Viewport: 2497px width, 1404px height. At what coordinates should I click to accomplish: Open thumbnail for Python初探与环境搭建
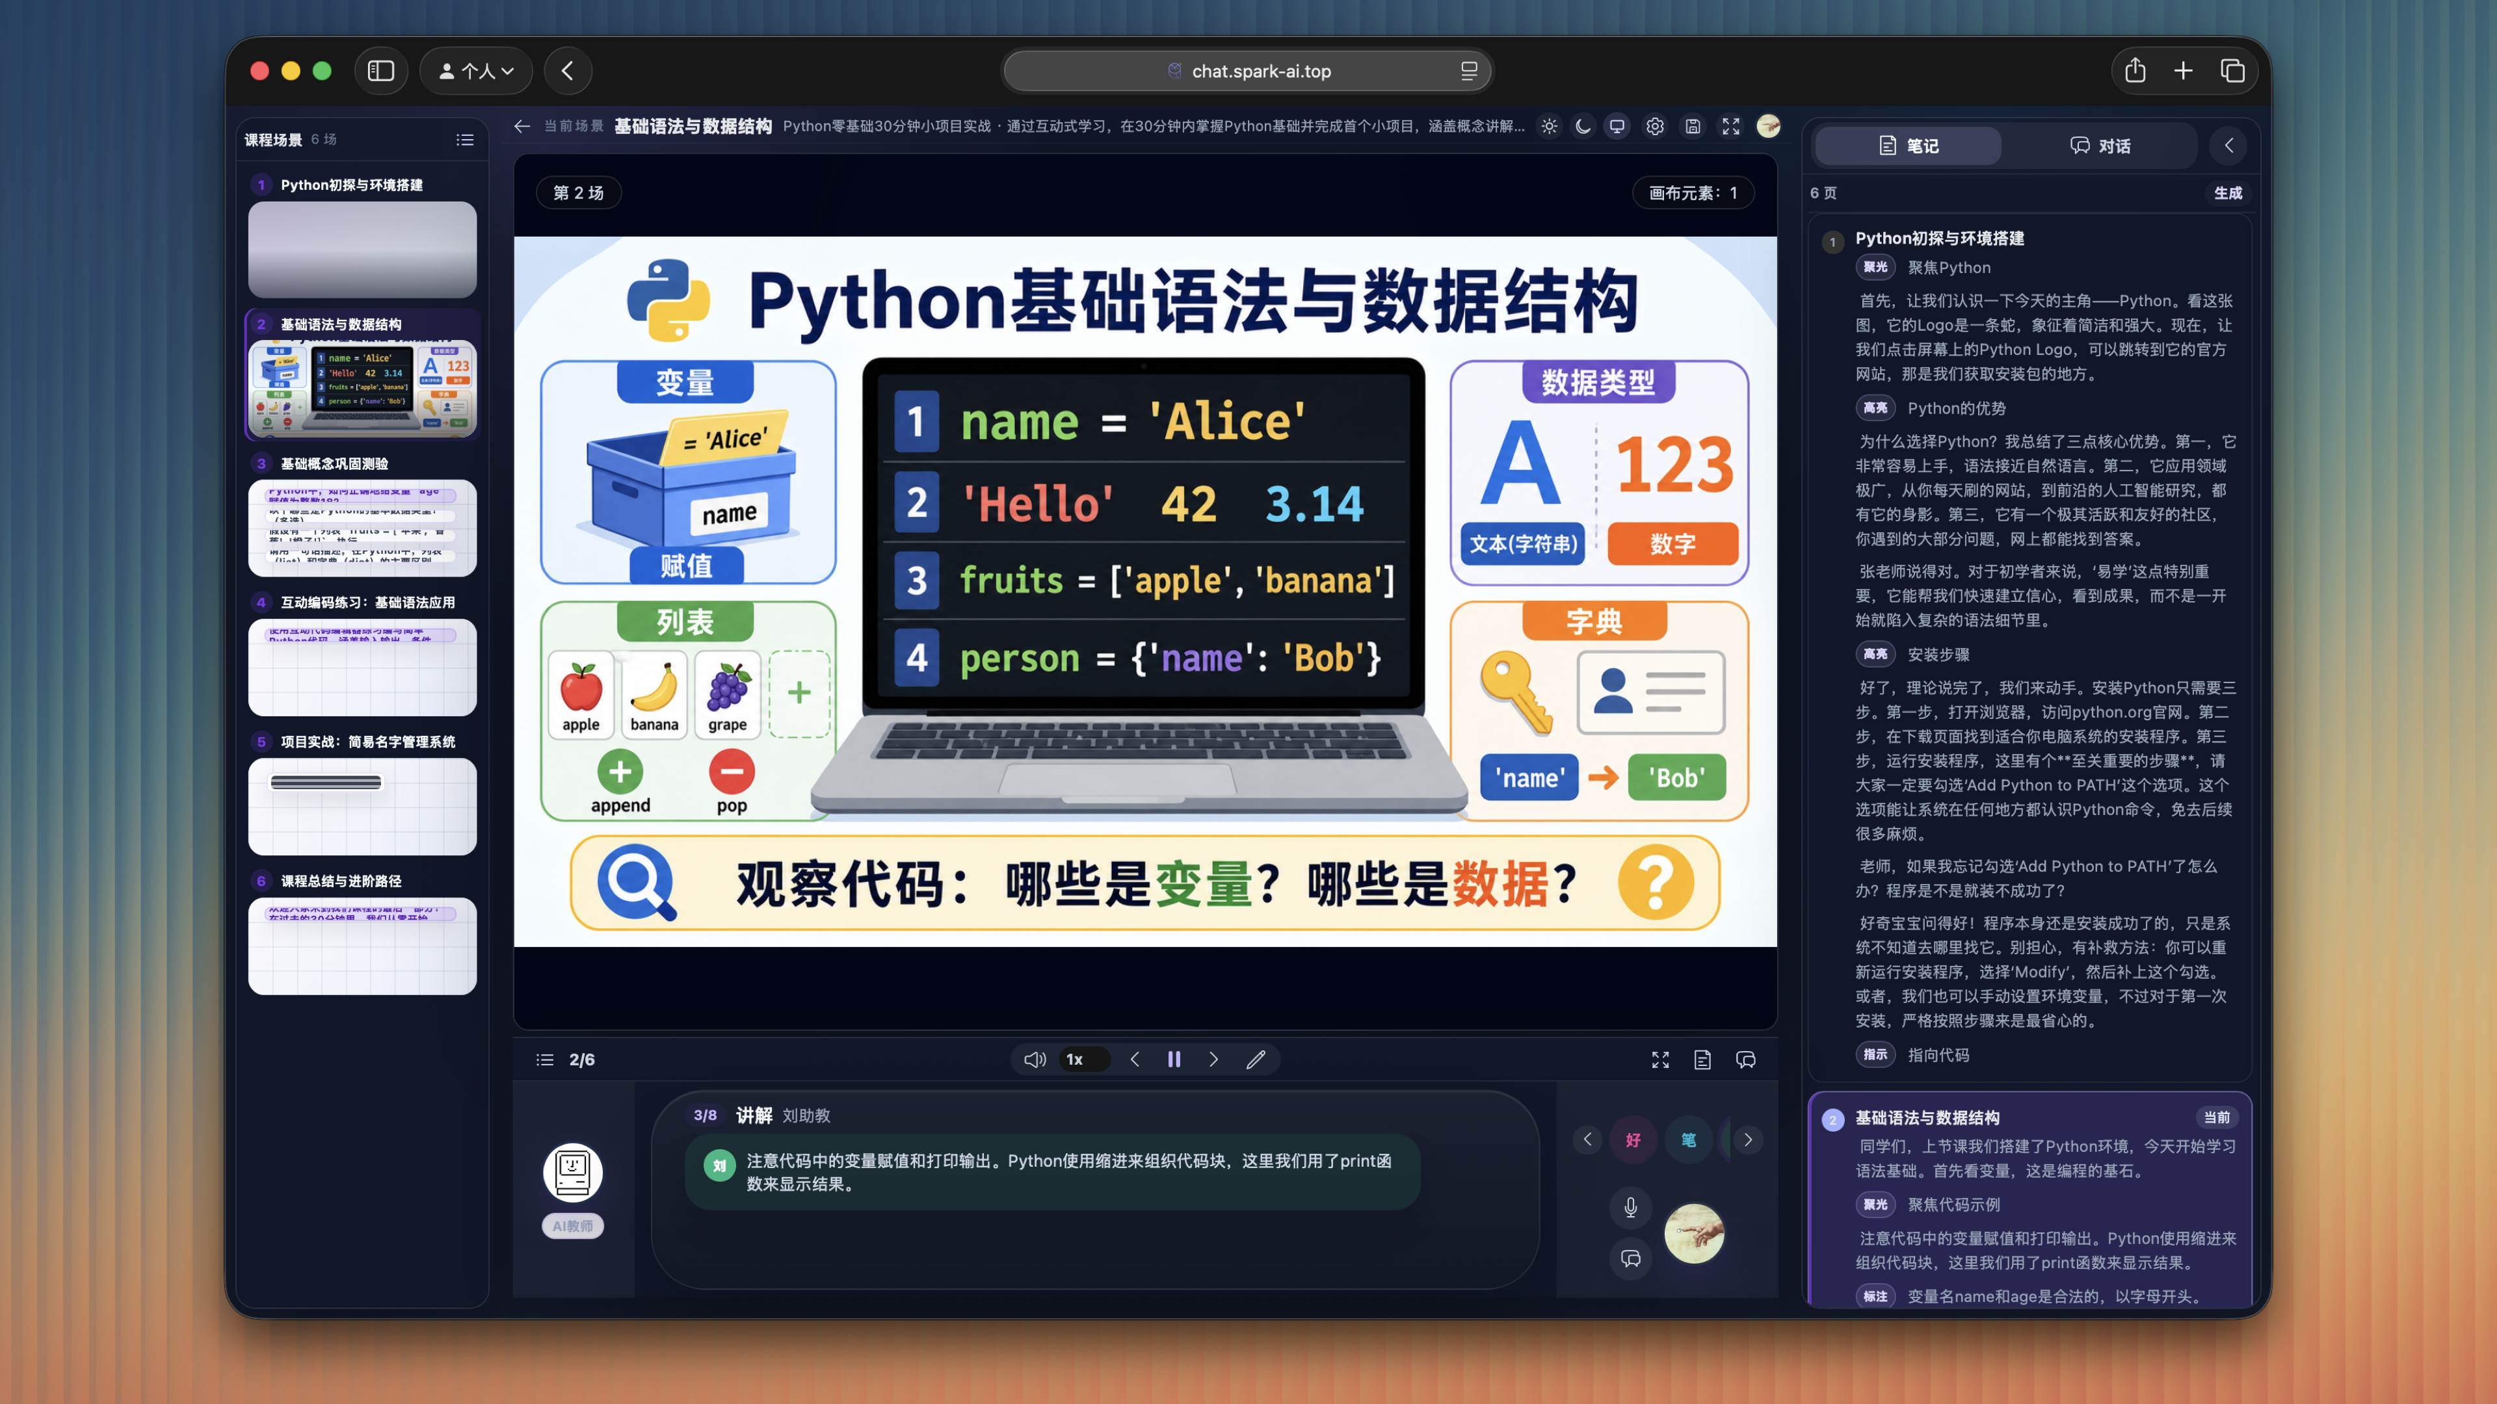coord(363,249)
